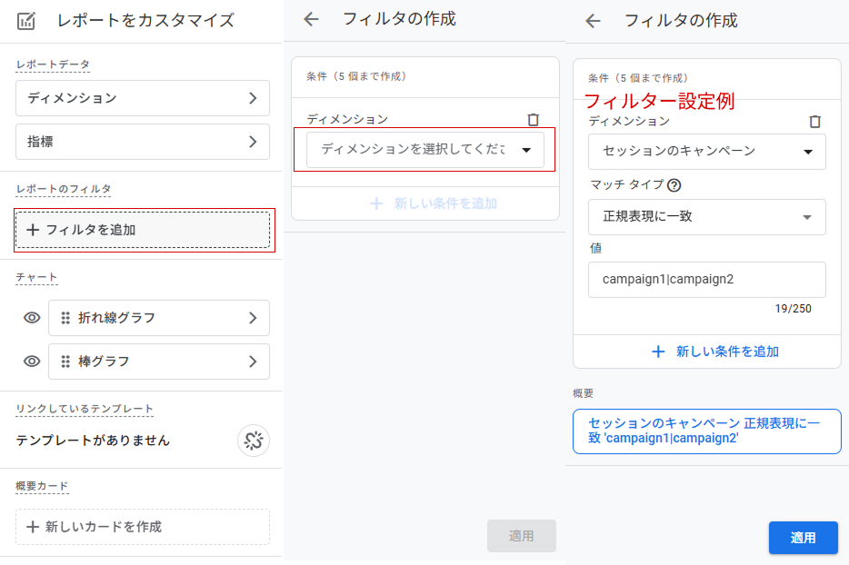The height and width of the screenshot is (565, 849).
Task: Open the ディメンションを選択 dropdown
Action: pos(424,150)
